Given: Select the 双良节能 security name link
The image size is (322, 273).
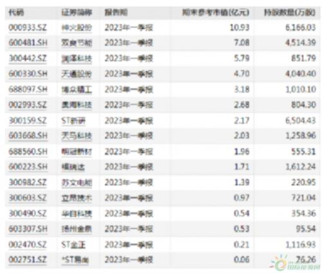Looking at the screenshot, I should (77, 43).
